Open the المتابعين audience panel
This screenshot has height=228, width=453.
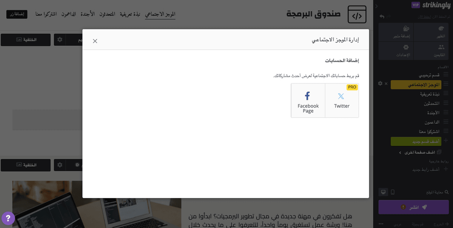coord(431,51)
